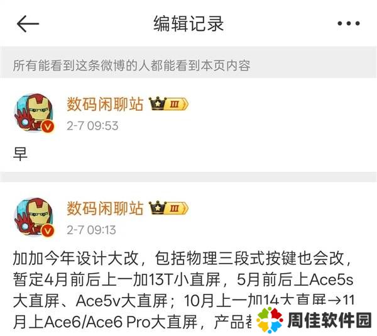
Task: Tap the 早 edited post text
Action: pyautogui.click(x=21, y=154)
